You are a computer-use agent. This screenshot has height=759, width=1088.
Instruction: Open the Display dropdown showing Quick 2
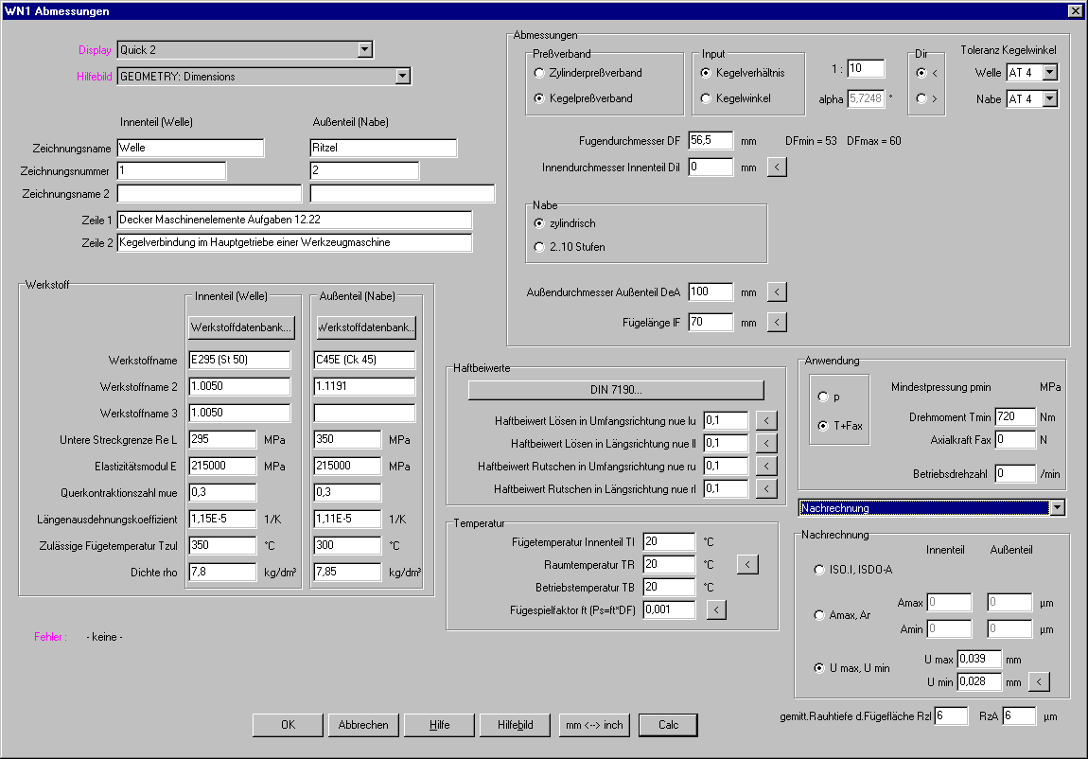(365, 50)
